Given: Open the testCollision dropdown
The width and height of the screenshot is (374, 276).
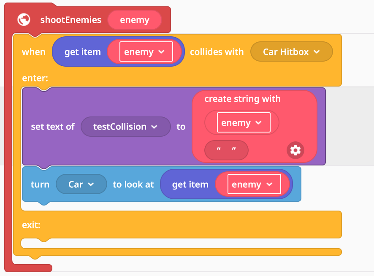Looking at the screenshot, I should click(x=126, y=127).
